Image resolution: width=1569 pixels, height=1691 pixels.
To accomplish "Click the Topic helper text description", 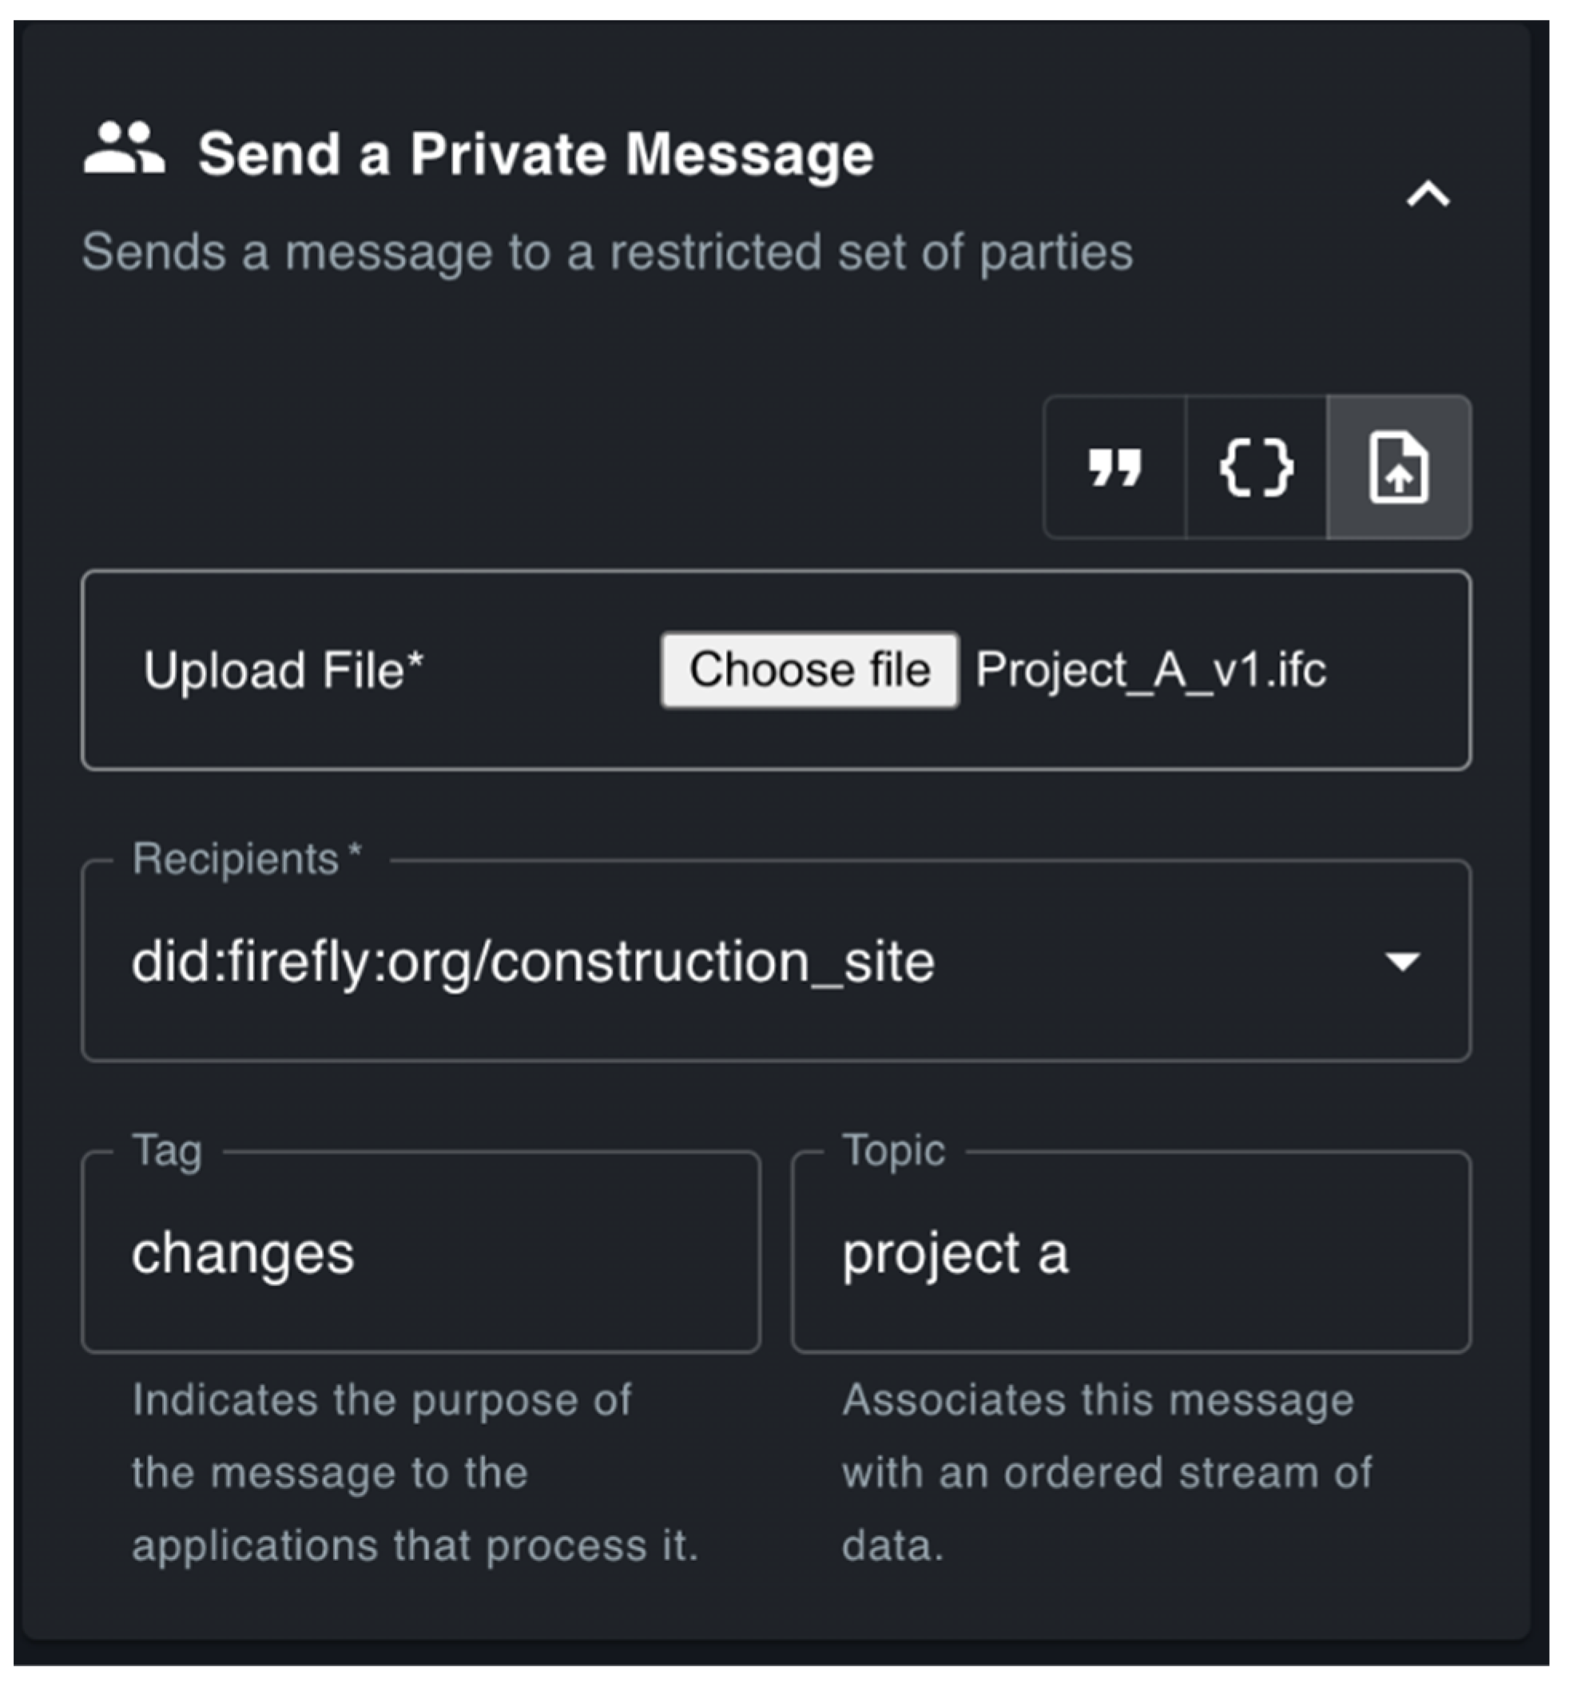I will pyautogui.click(x=1106, y=1473).
